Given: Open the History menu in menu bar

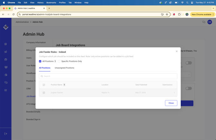Looking at the screenshot, I should click(40, 3).
